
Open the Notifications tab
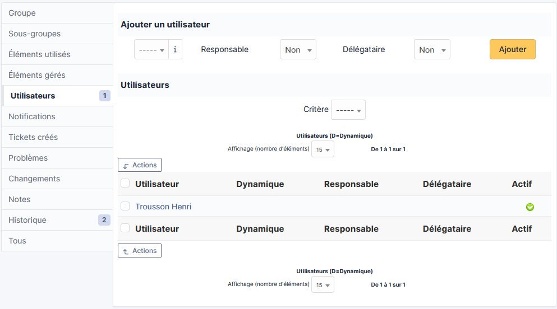point(57,116)
